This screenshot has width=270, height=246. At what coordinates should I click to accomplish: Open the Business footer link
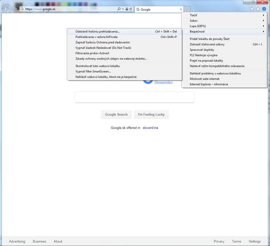[39, 242]
